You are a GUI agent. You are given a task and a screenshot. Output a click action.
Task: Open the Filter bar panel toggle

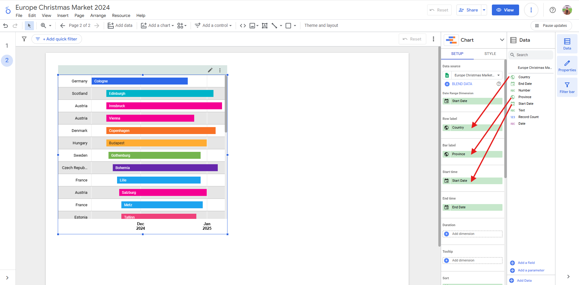(567, 87)
